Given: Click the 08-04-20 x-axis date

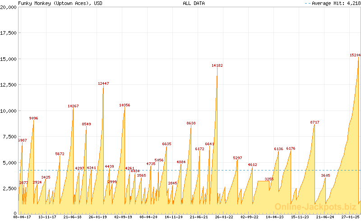Looking at the screenshot, I should tap(148, 217).
